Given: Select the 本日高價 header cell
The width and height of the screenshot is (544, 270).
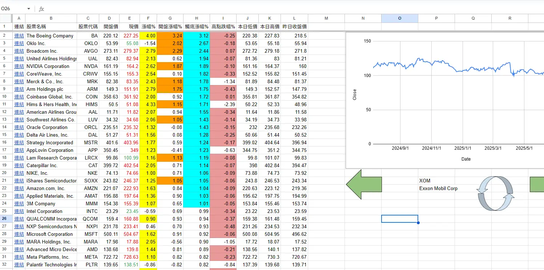Looking at the screenshot, I should pos(270,27).
